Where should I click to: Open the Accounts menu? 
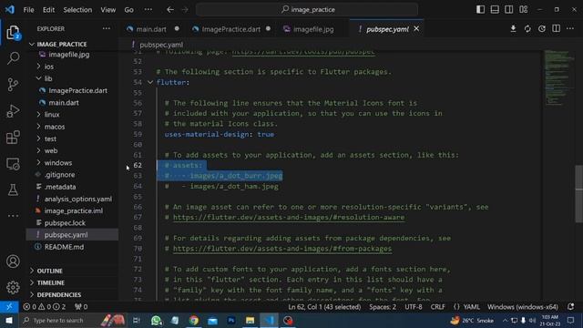(13, 261)
